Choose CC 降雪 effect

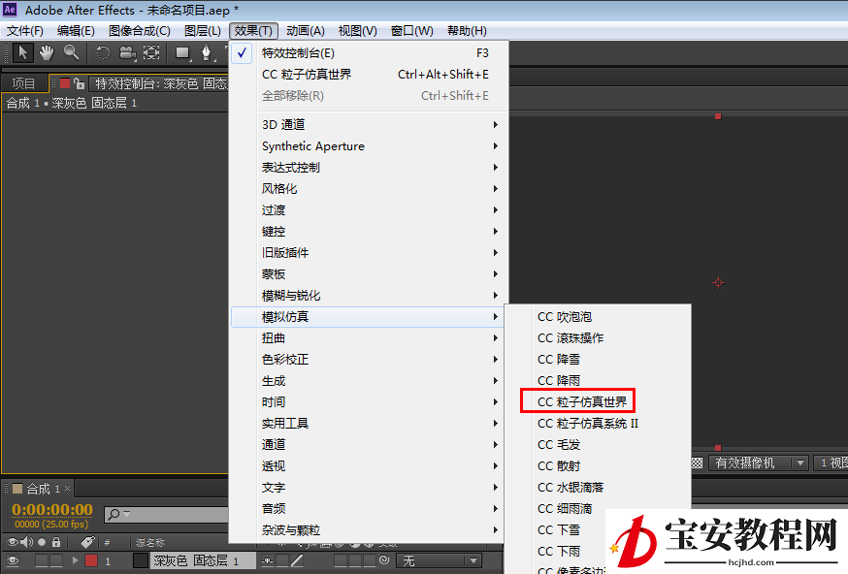pos(598,360)
